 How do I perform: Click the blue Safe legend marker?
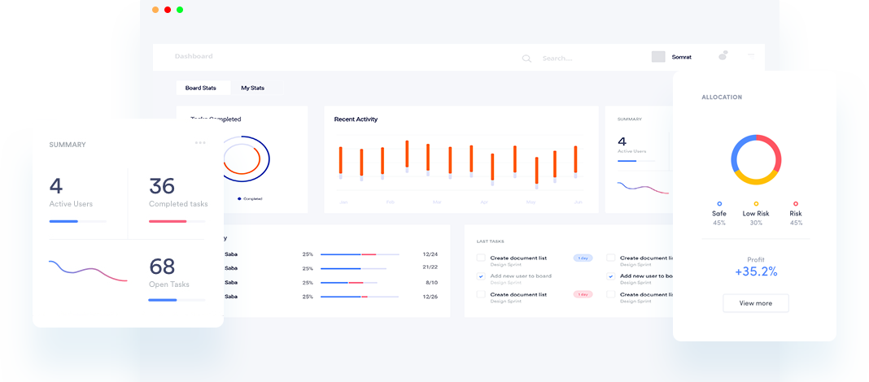click(x=719, y=204)
